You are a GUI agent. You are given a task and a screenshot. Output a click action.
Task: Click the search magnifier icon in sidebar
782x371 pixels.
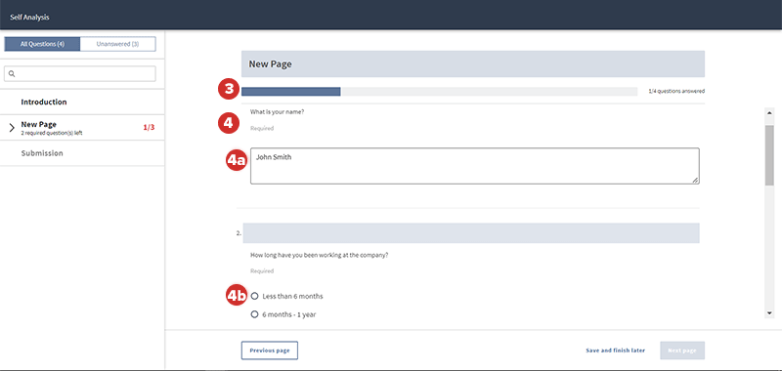coord(12,73)
